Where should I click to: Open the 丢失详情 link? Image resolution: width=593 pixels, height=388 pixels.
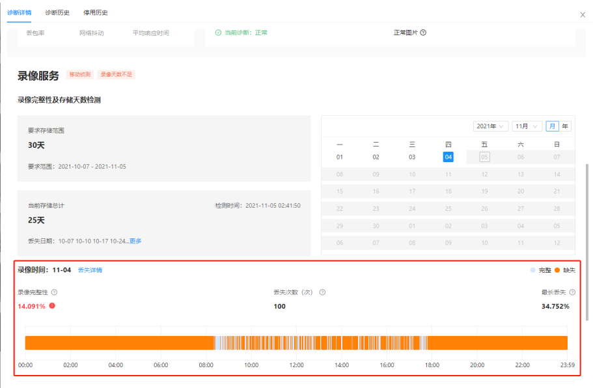[90, 270]
